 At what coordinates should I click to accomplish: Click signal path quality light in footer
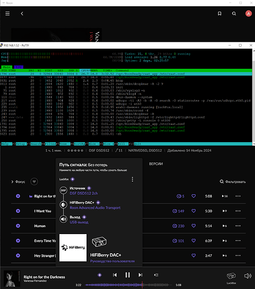[x=100, y=275]
